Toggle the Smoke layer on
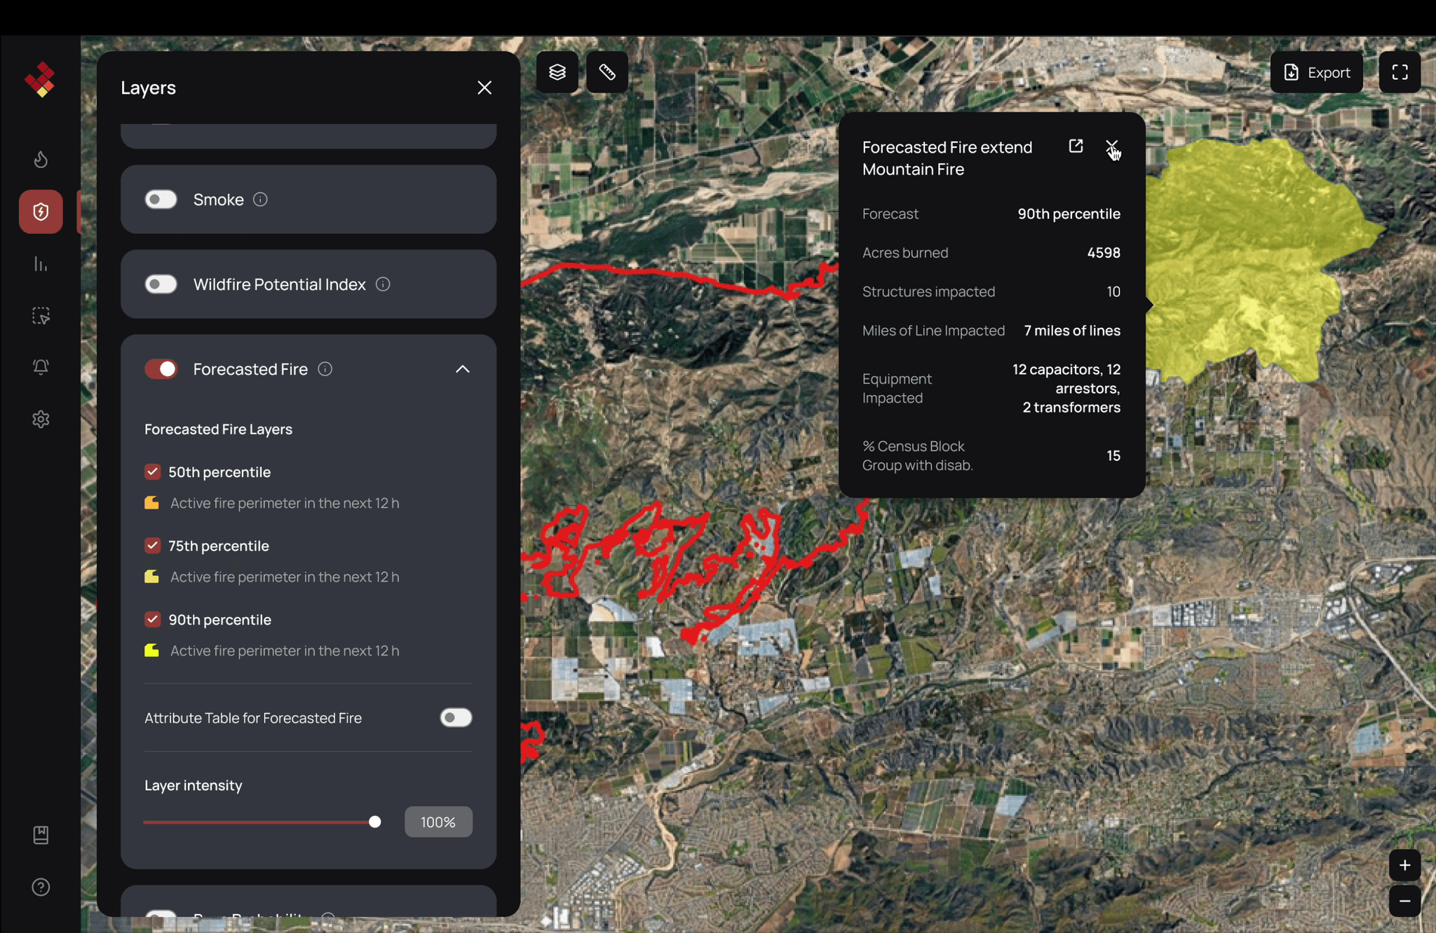 point(160,199)
